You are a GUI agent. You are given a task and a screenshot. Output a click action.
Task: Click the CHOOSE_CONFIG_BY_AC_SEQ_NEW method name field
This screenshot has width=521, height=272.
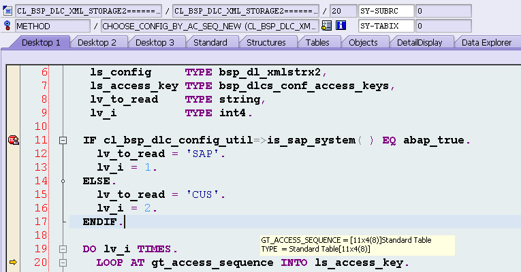210,26
